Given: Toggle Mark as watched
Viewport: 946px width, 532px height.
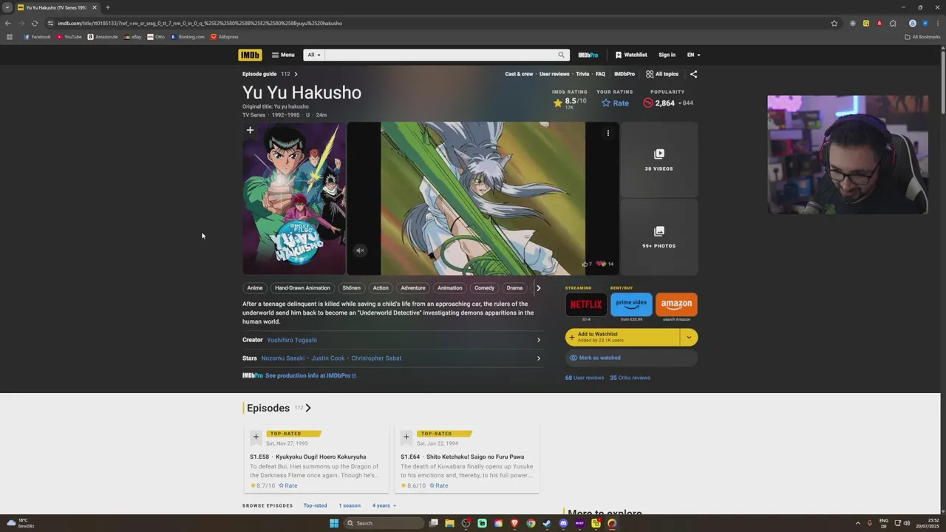Looking at the screenshot, I should coord(631,358).
